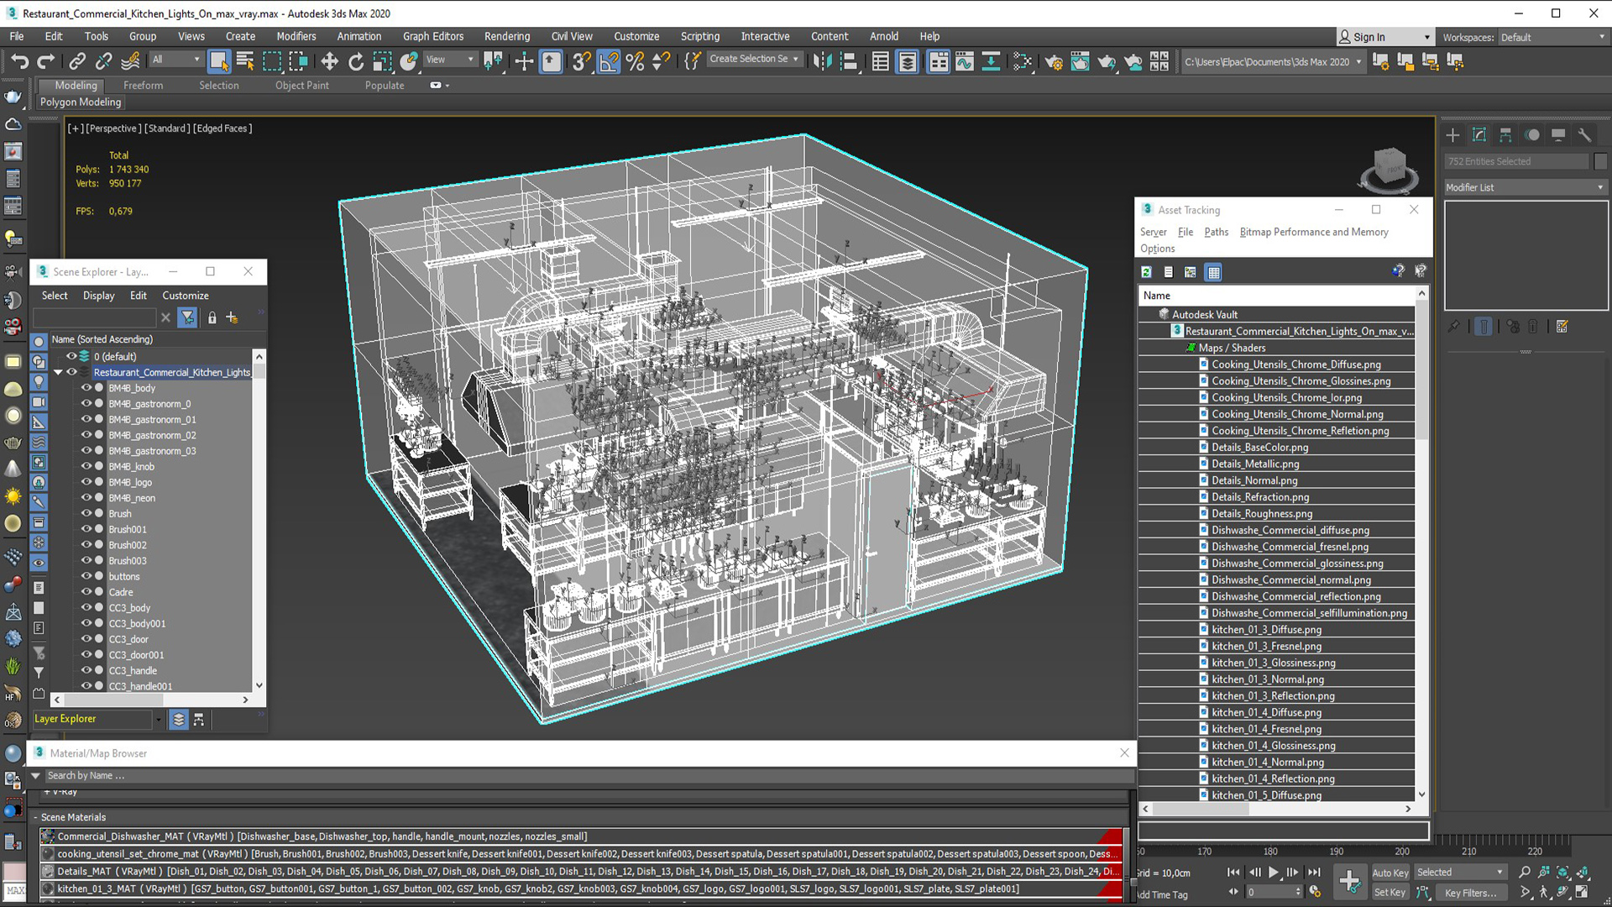Viewport: 1612px width, 907px height.
Task: Click Bitmap Performance and Memory menu
Action: pos(1314,232)
